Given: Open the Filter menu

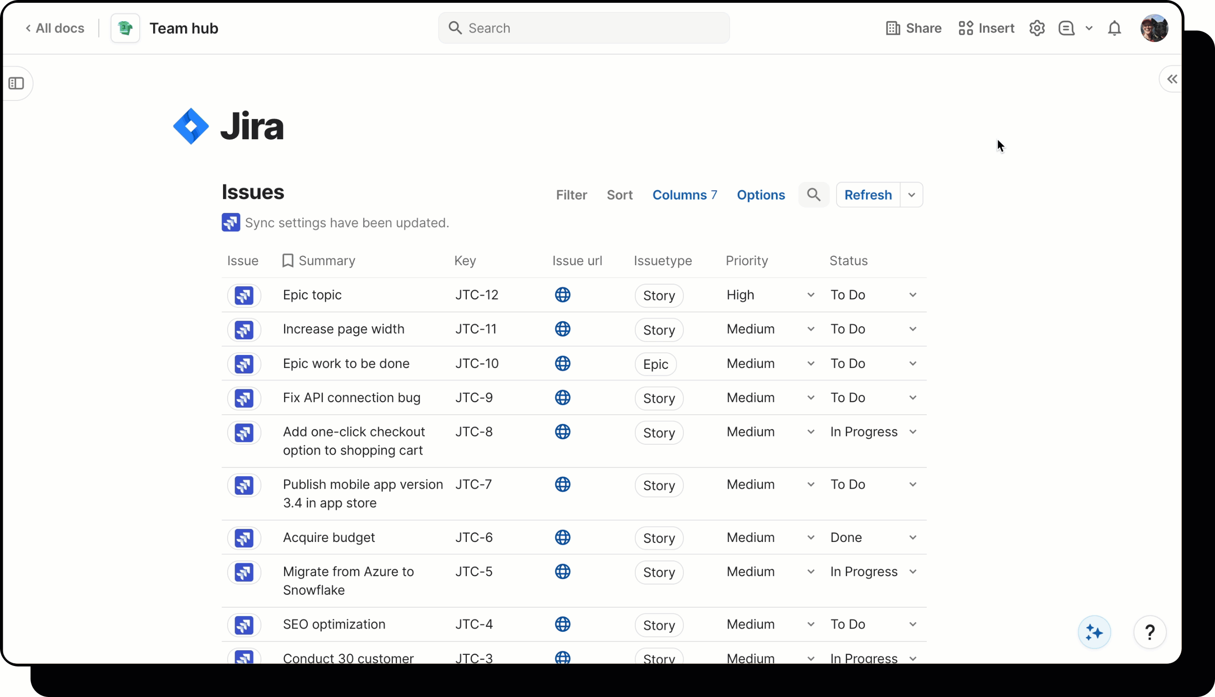Looking at the screenshot, I should point(571,195).
